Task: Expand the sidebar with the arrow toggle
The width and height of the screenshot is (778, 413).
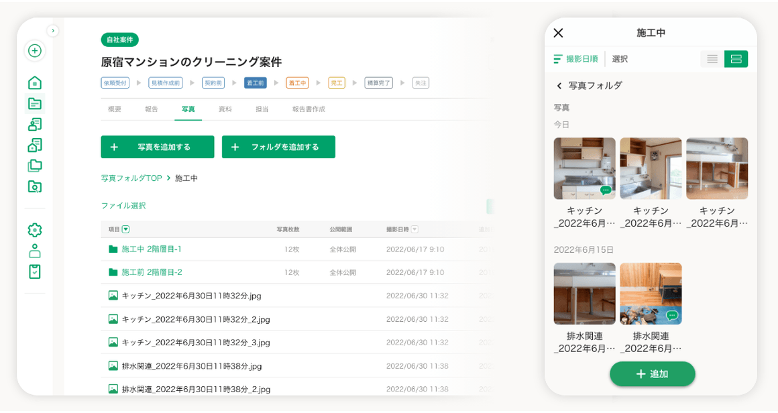Action: point(53,31)
